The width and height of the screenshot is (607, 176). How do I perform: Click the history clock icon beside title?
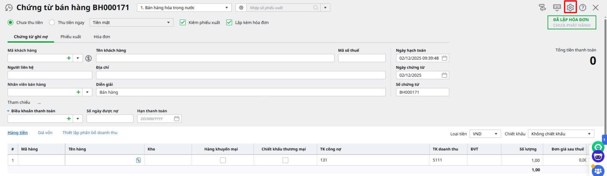[x=9, y=8]
